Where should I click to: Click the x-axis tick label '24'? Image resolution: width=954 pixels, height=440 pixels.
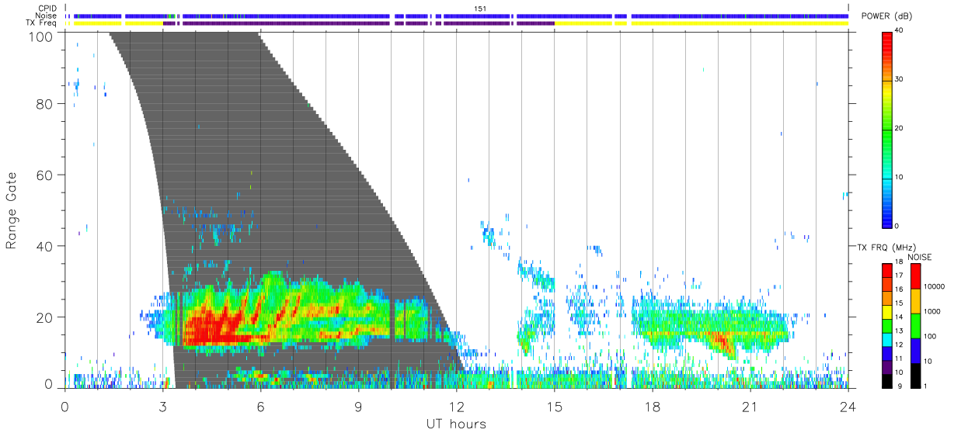pyautogui.click(x=848, y=406)
